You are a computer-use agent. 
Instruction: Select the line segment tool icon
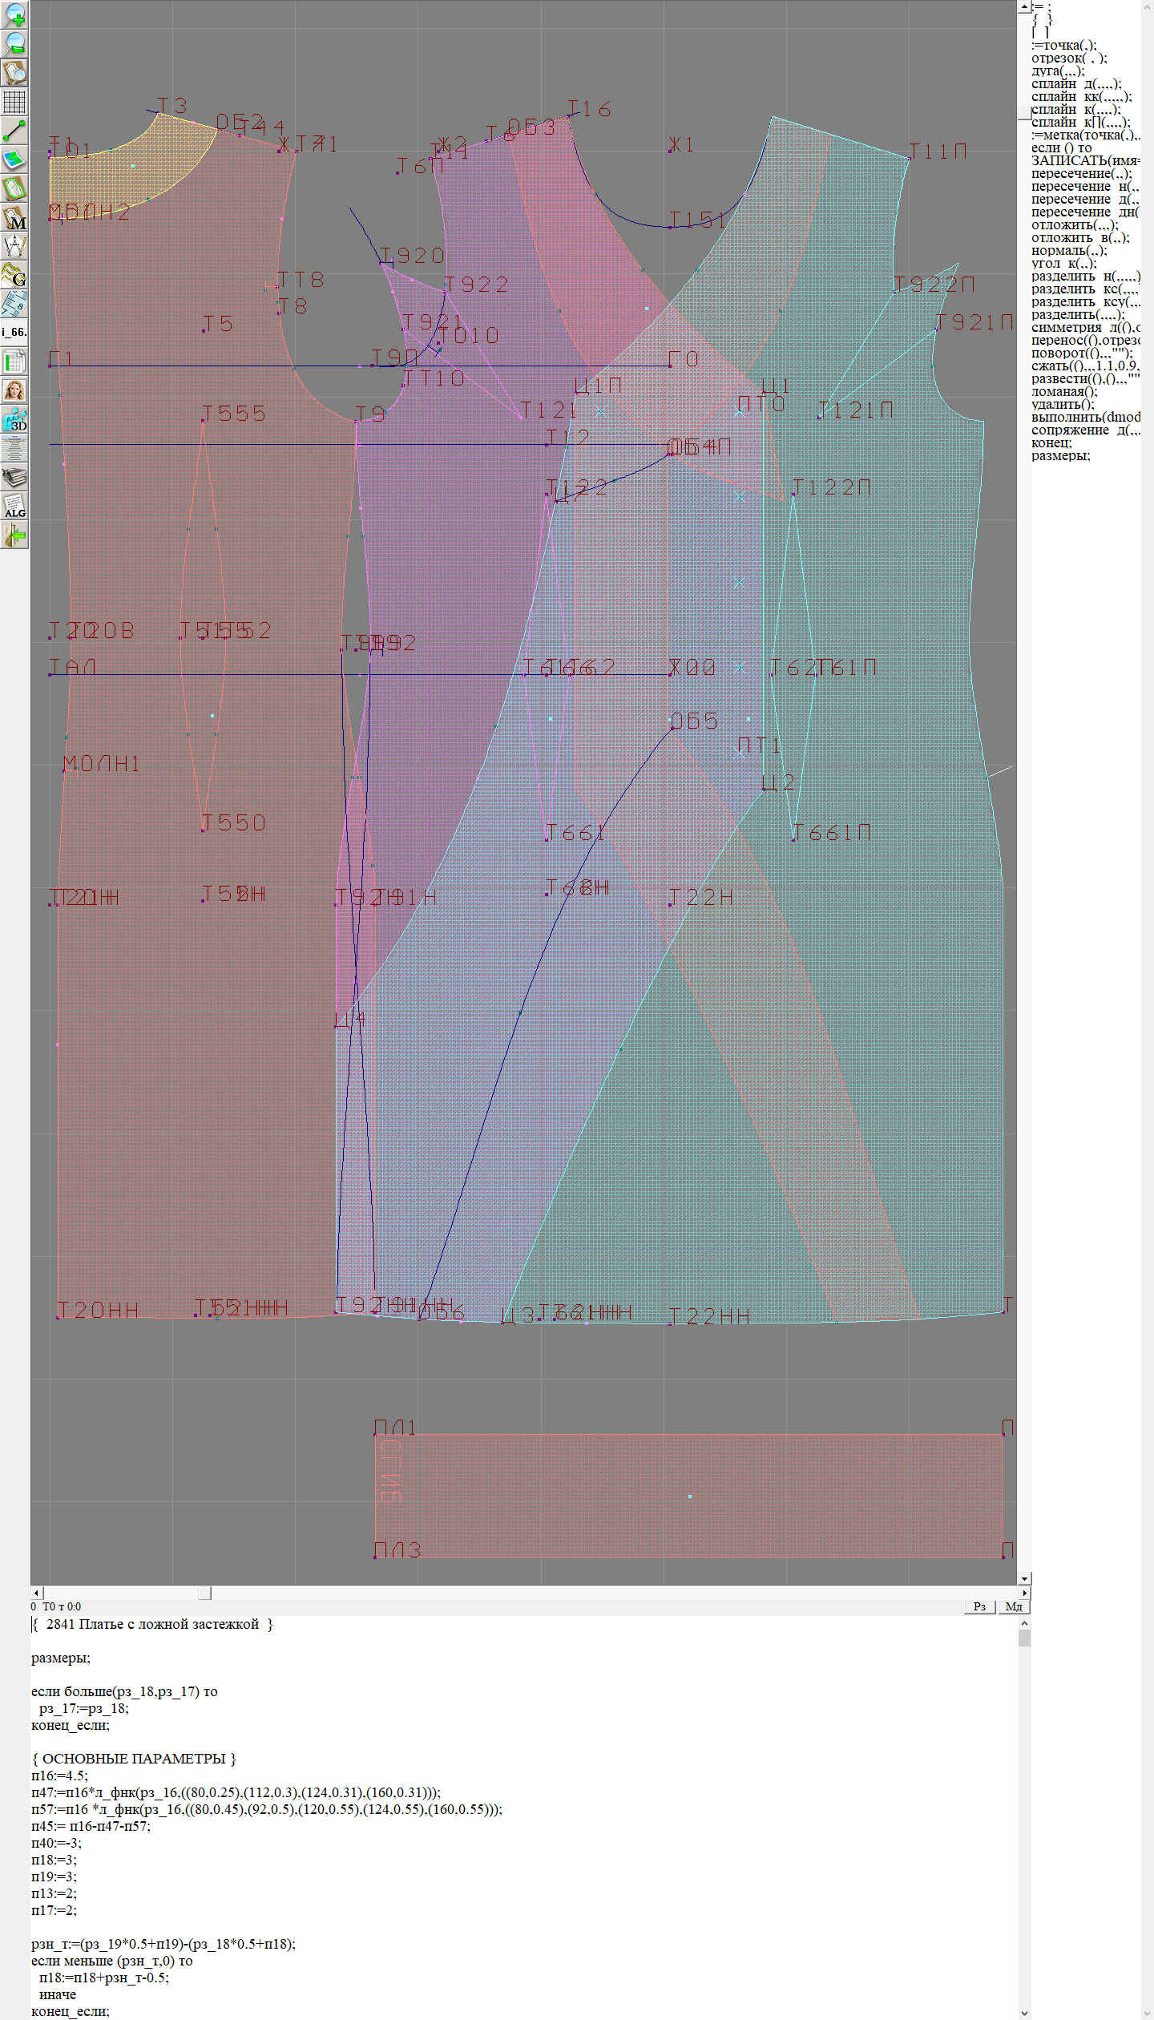click(x=14, y=131)
